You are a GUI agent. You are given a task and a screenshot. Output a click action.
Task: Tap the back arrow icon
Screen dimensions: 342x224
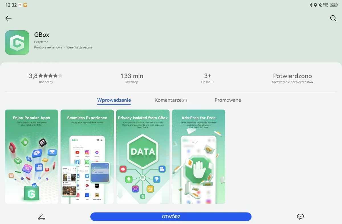tap(9, 18)
